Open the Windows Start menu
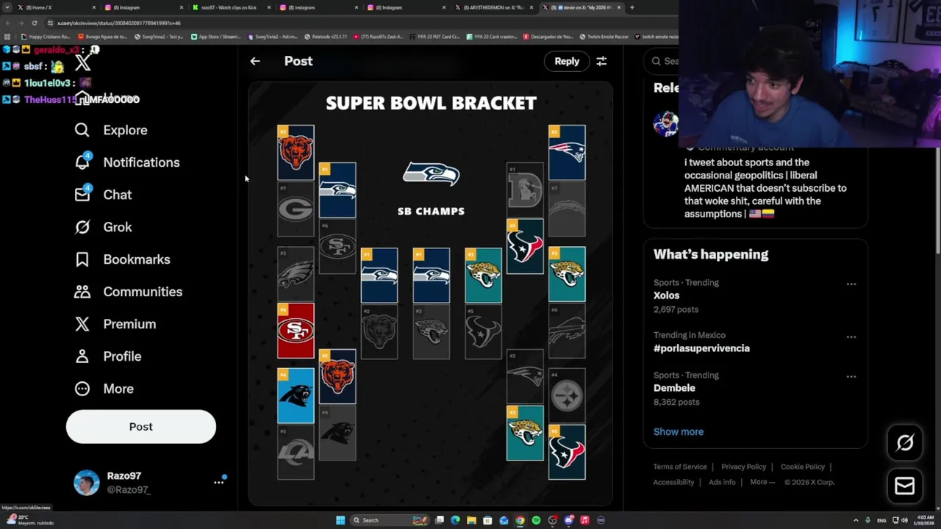This screenshot has height=529, width=941. [340, 520]
